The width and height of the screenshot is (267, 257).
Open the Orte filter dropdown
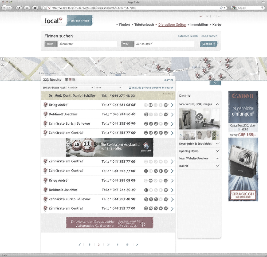tap(108, 87)
